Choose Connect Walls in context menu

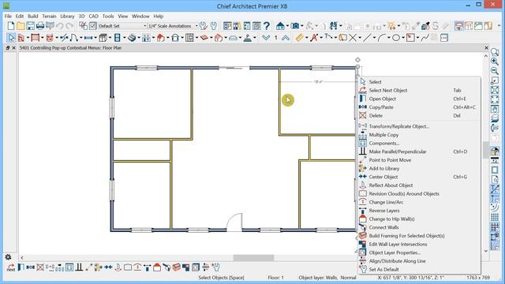click(419, 227)
